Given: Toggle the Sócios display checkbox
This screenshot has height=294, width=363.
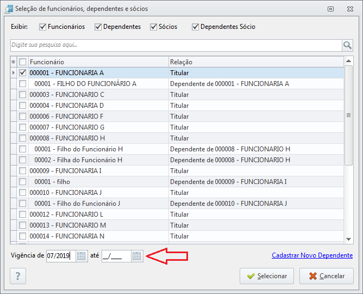Looking at the screenshot, I should tap(153, 27).
